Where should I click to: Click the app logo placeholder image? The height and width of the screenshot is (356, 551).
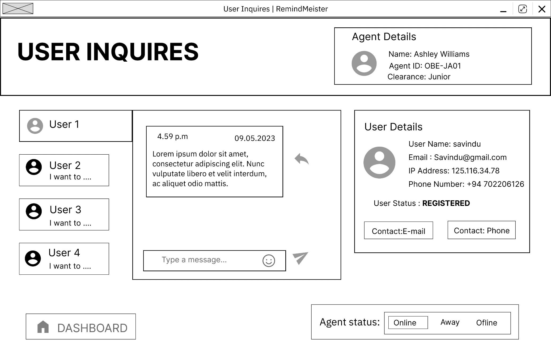[18, 9]
